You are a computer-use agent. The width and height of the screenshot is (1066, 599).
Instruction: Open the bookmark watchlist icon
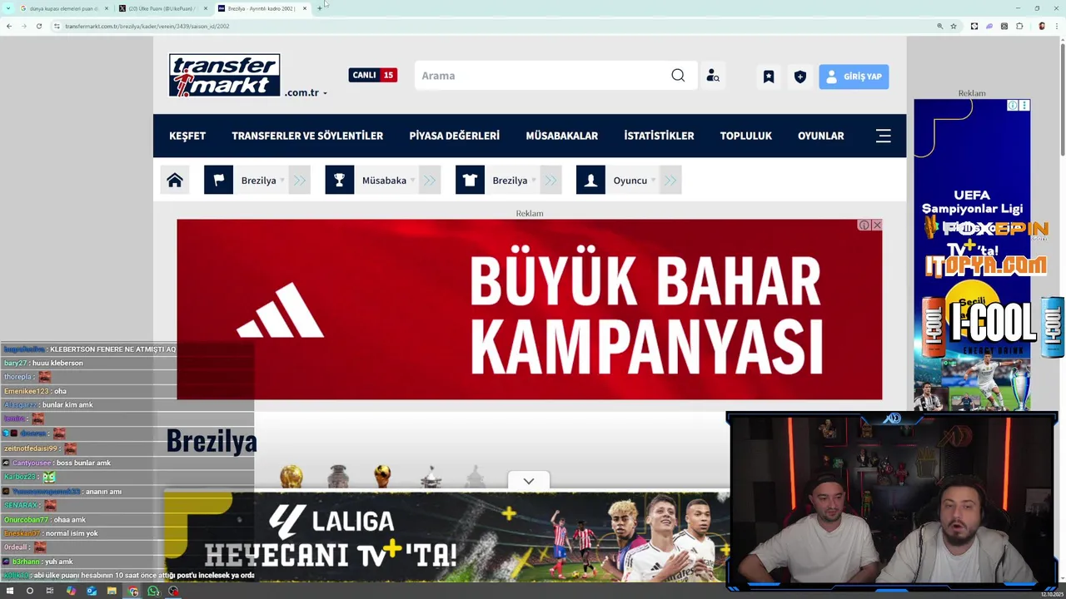769,77
